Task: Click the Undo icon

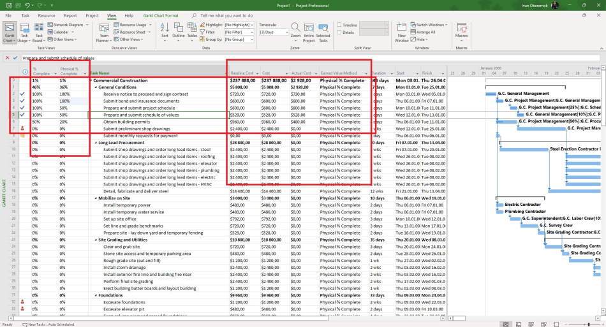Action: (x=27, y=5)
